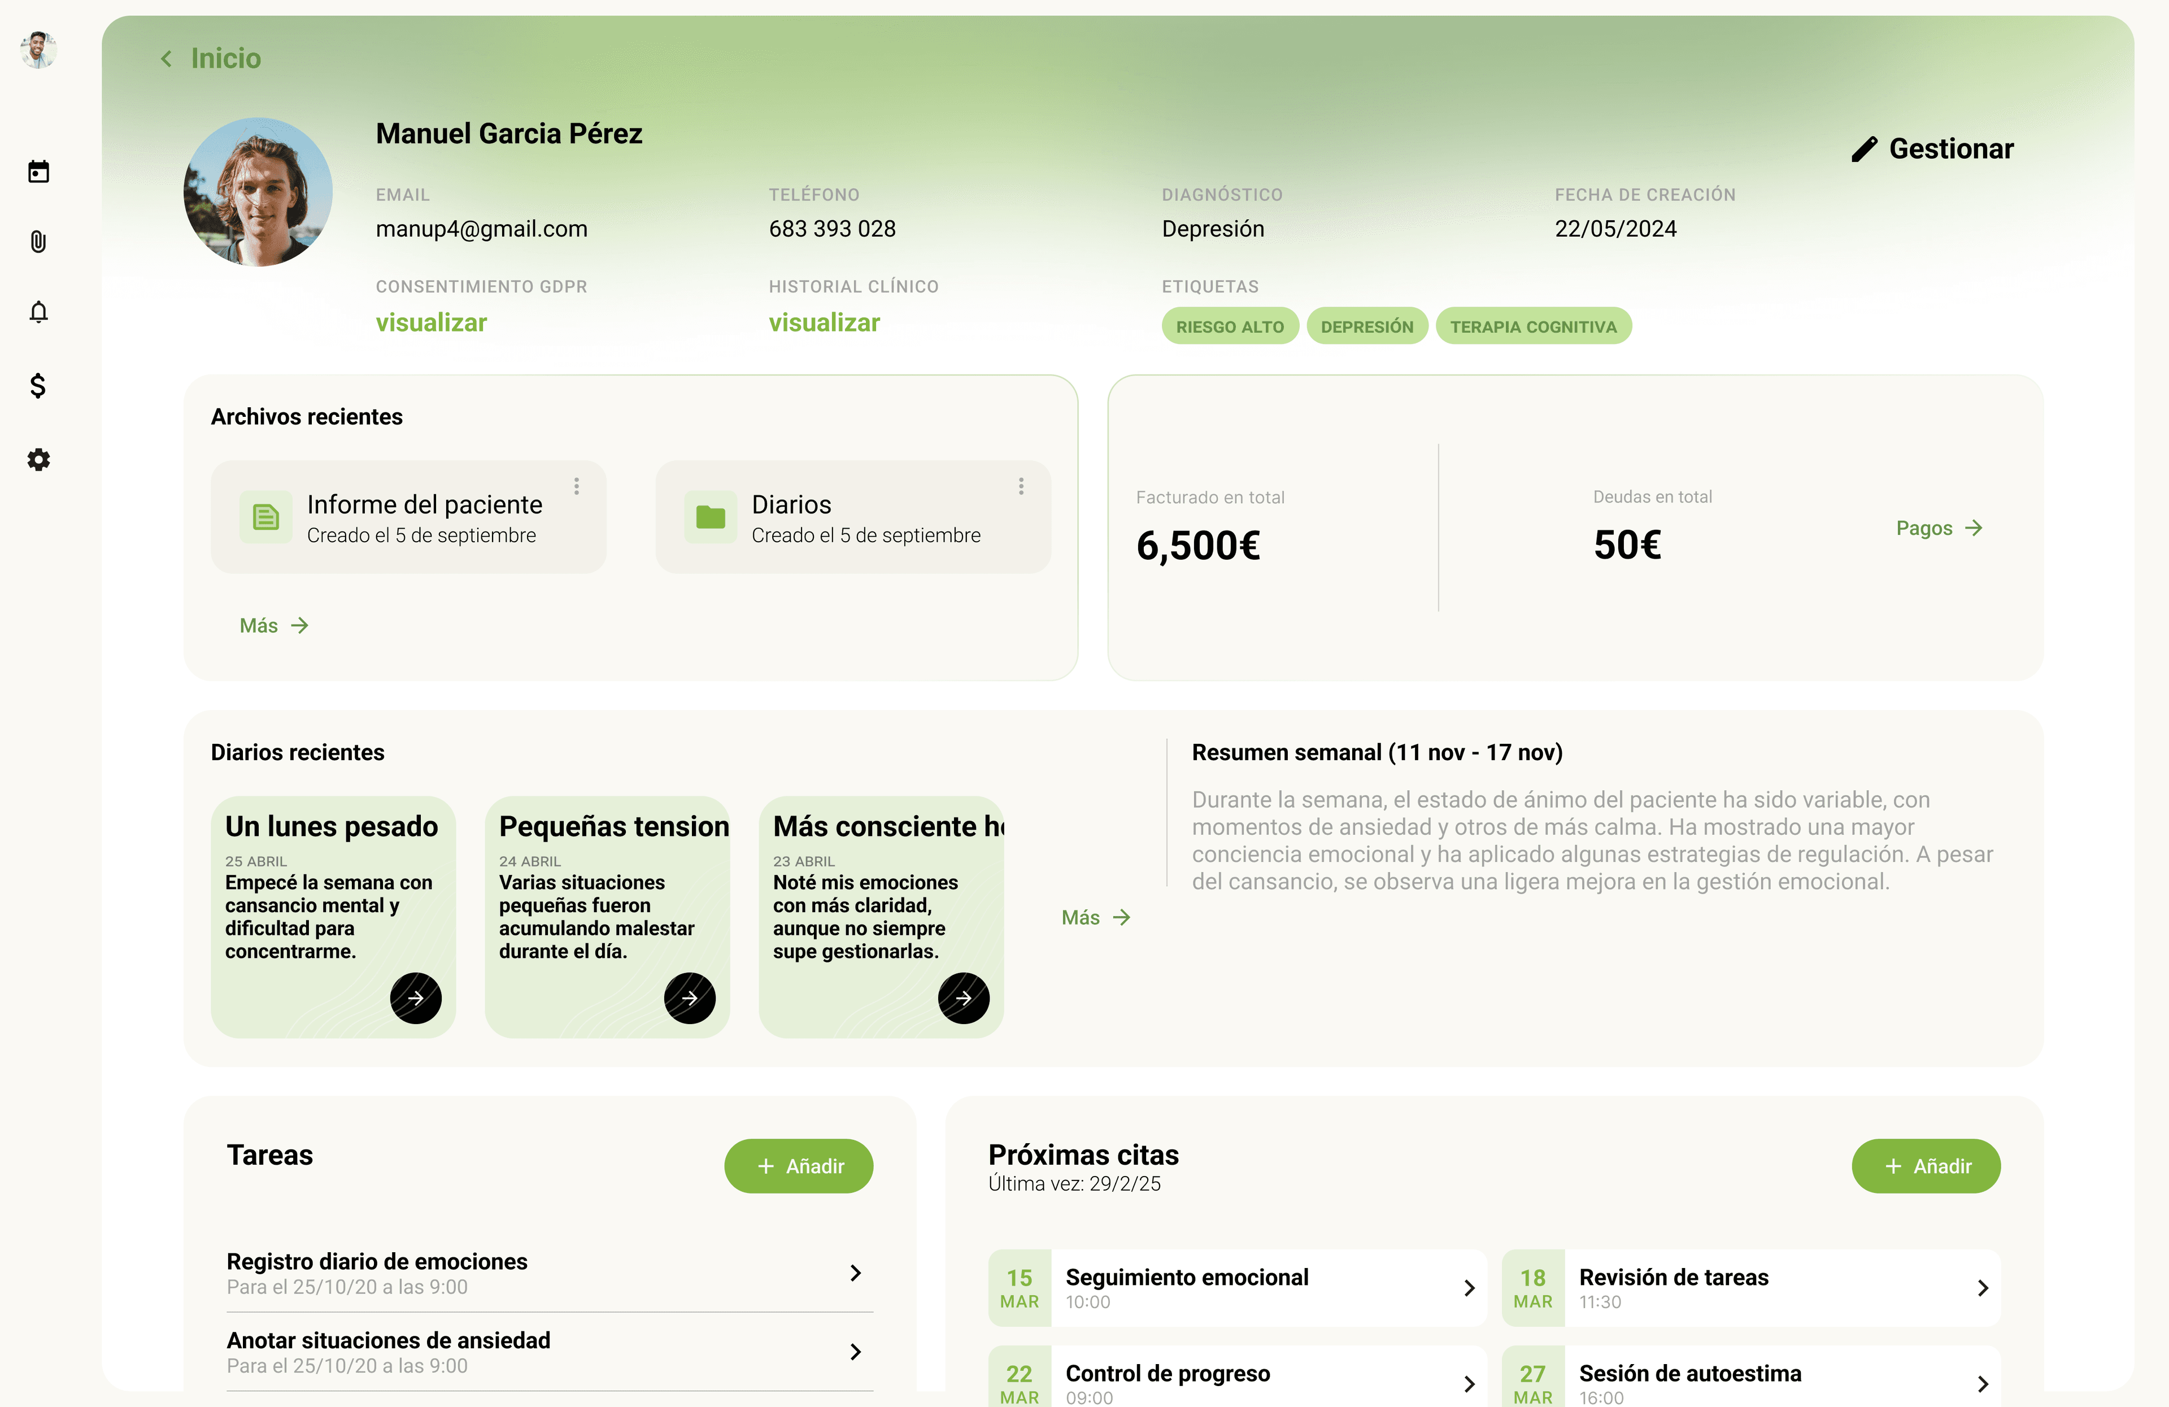Click the Última vez: 29/2/25 text

tap(1075, 1184)
